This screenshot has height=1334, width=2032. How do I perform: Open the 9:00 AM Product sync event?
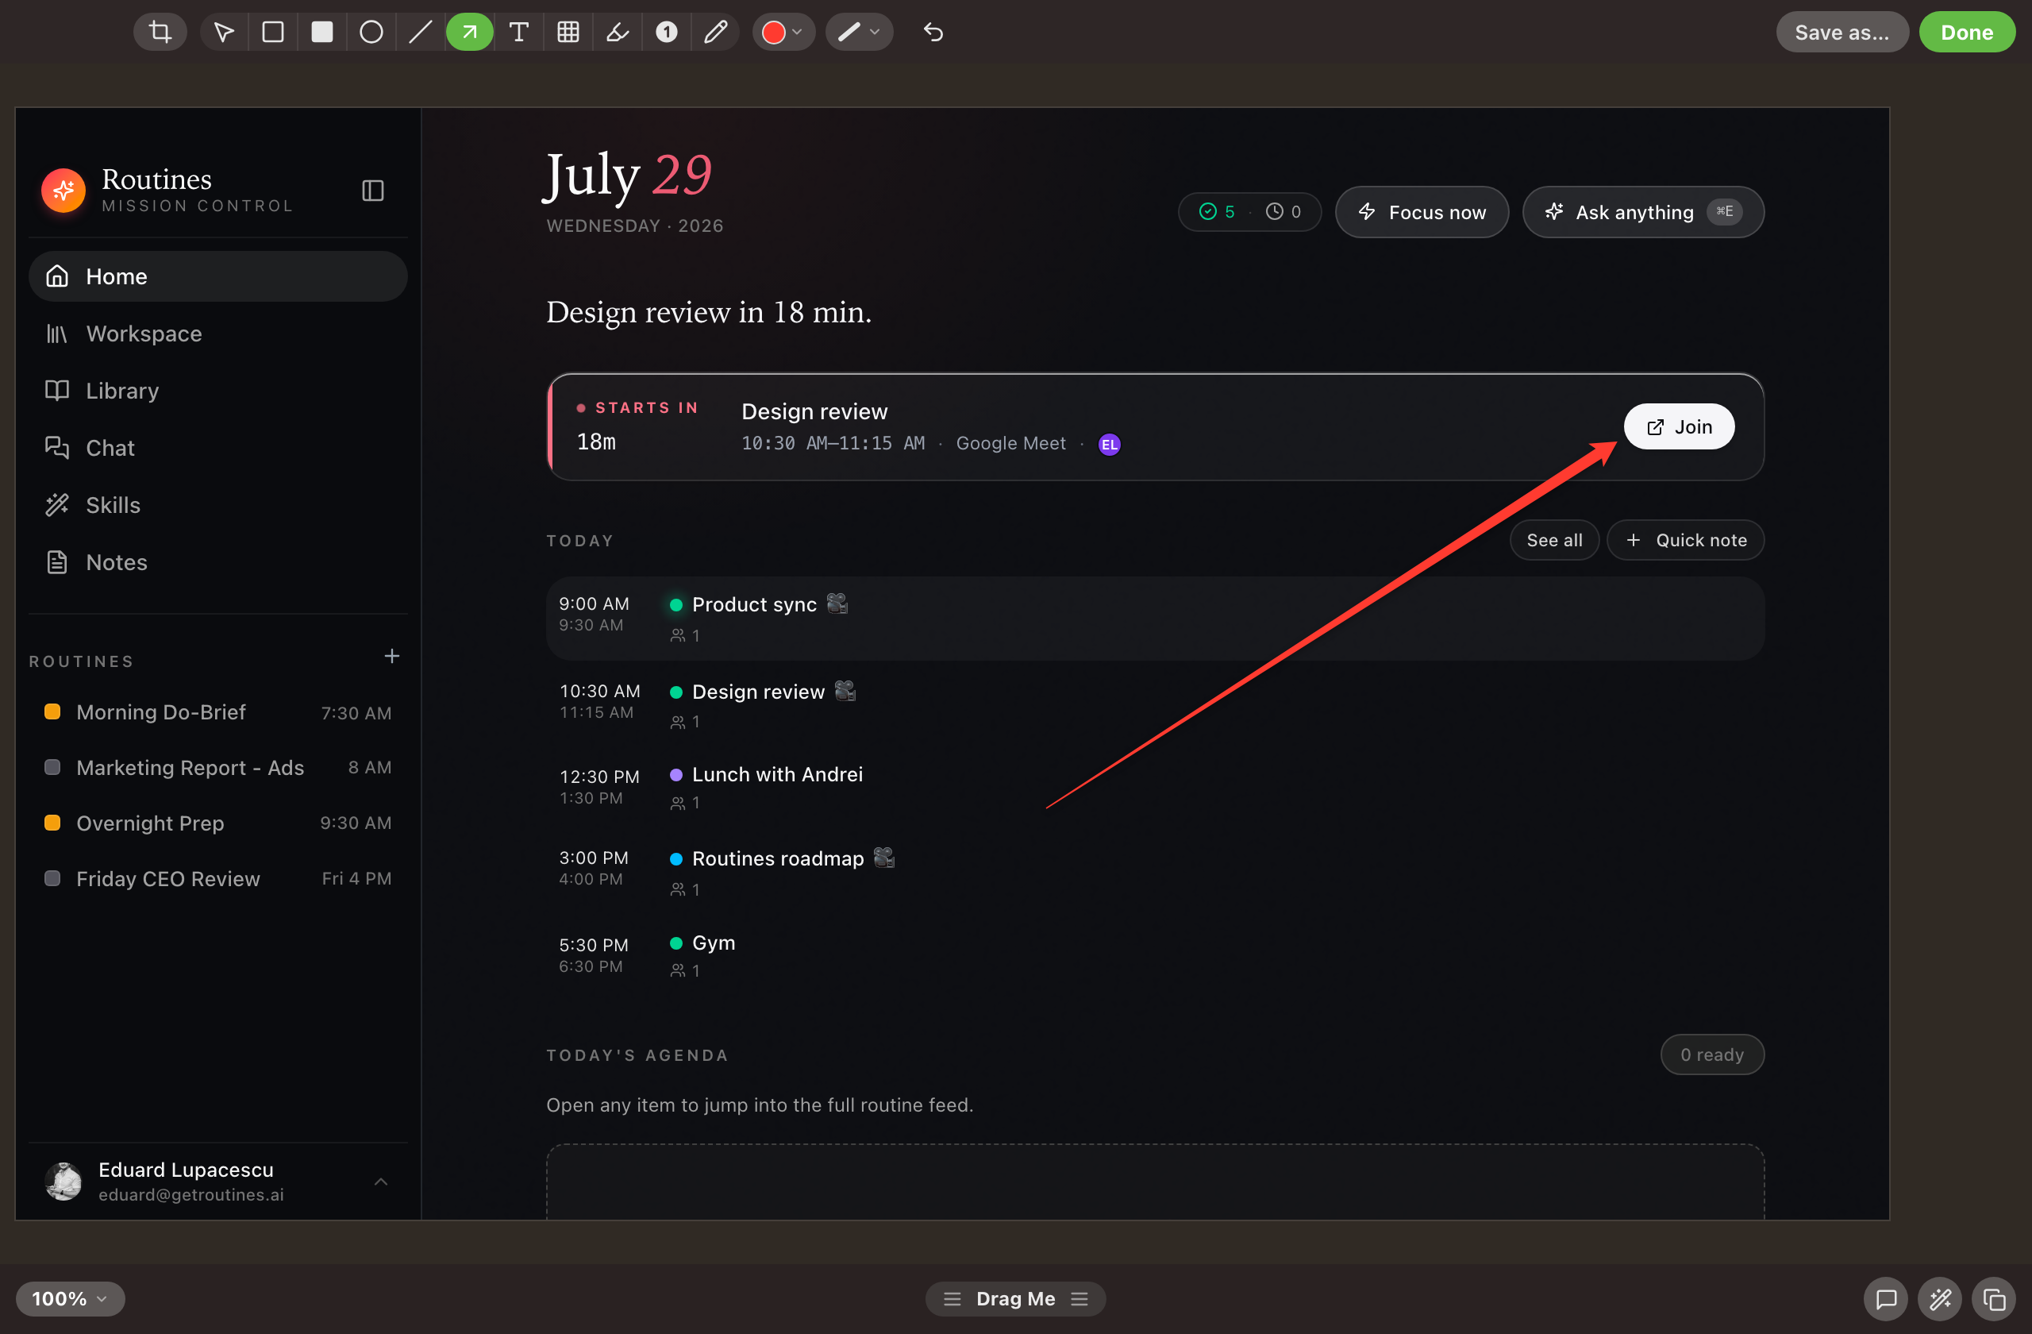point(1155,619)
